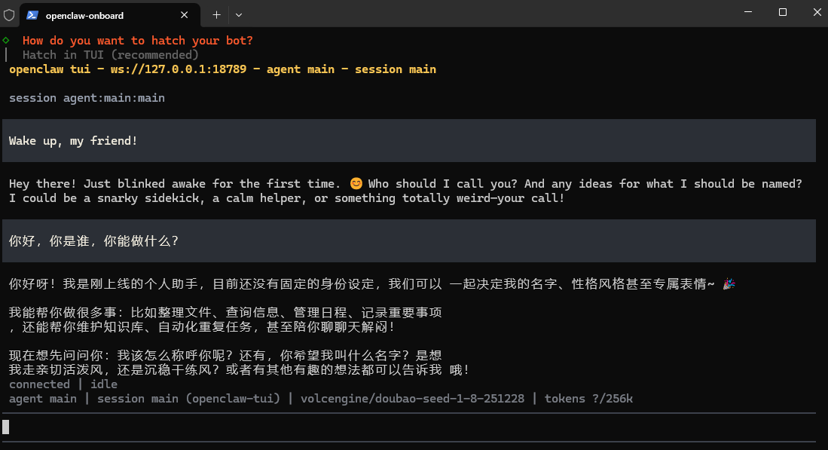
Task: Click the "Wake up, my friend!" message
Action: [74, 141]
